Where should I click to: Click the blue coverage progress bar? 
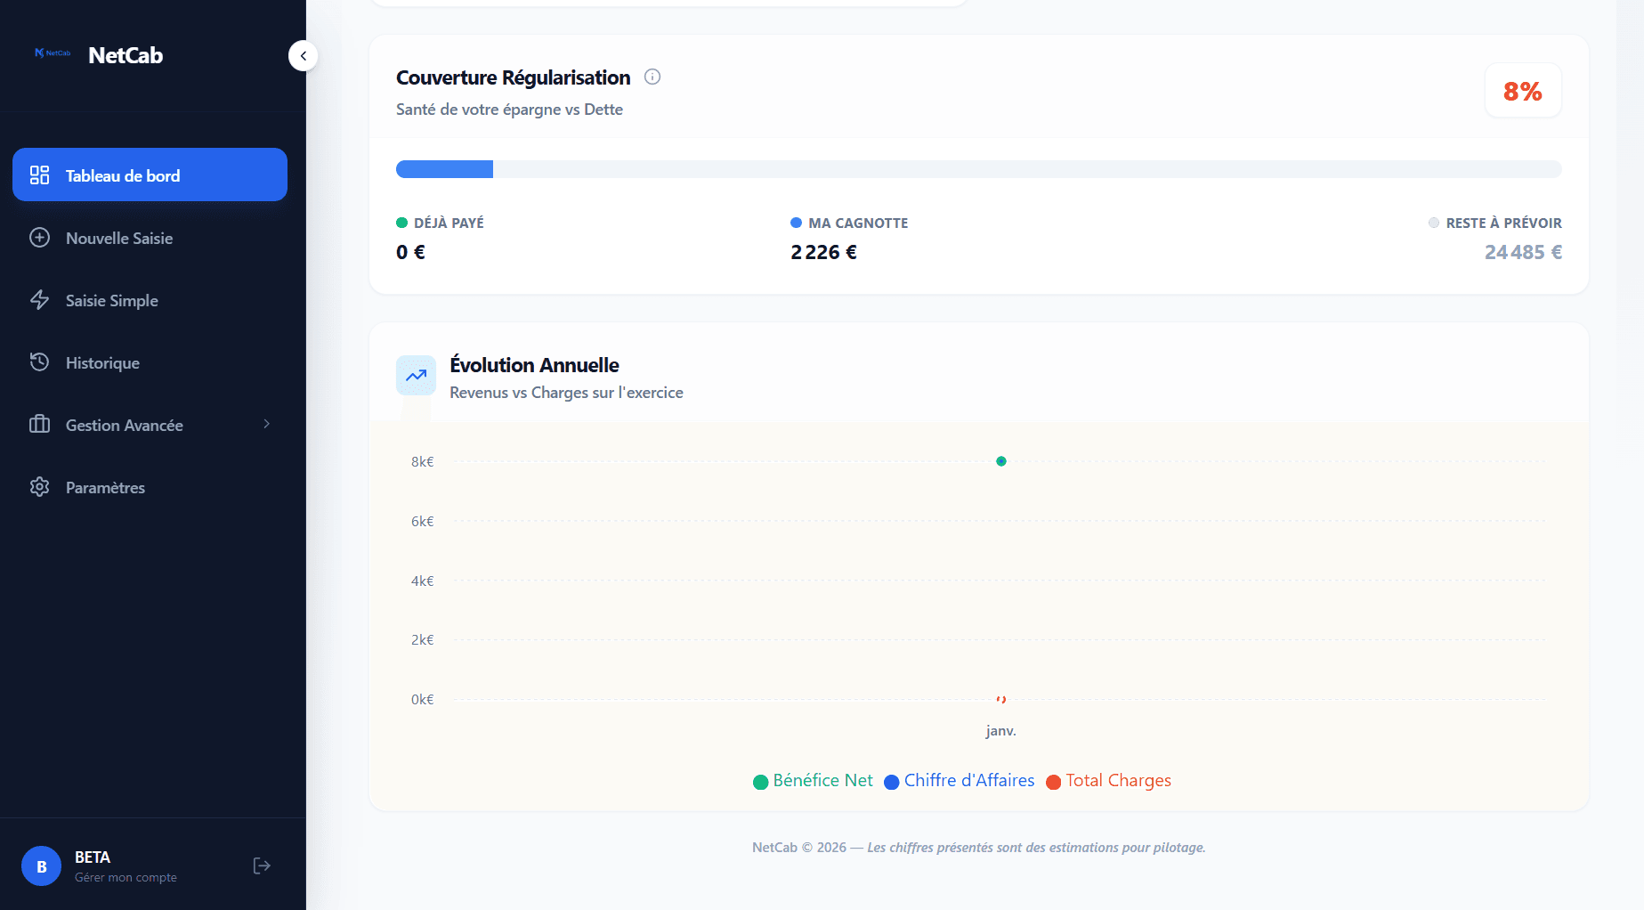(444, 169)
